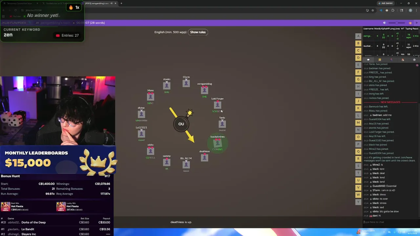
Task: Open the house icon tab in side panel
Action: click(403, 60)
